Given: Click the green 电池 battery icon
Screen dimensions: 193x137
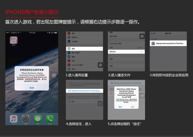Looking at the screenshot, I should coord(69,69).
